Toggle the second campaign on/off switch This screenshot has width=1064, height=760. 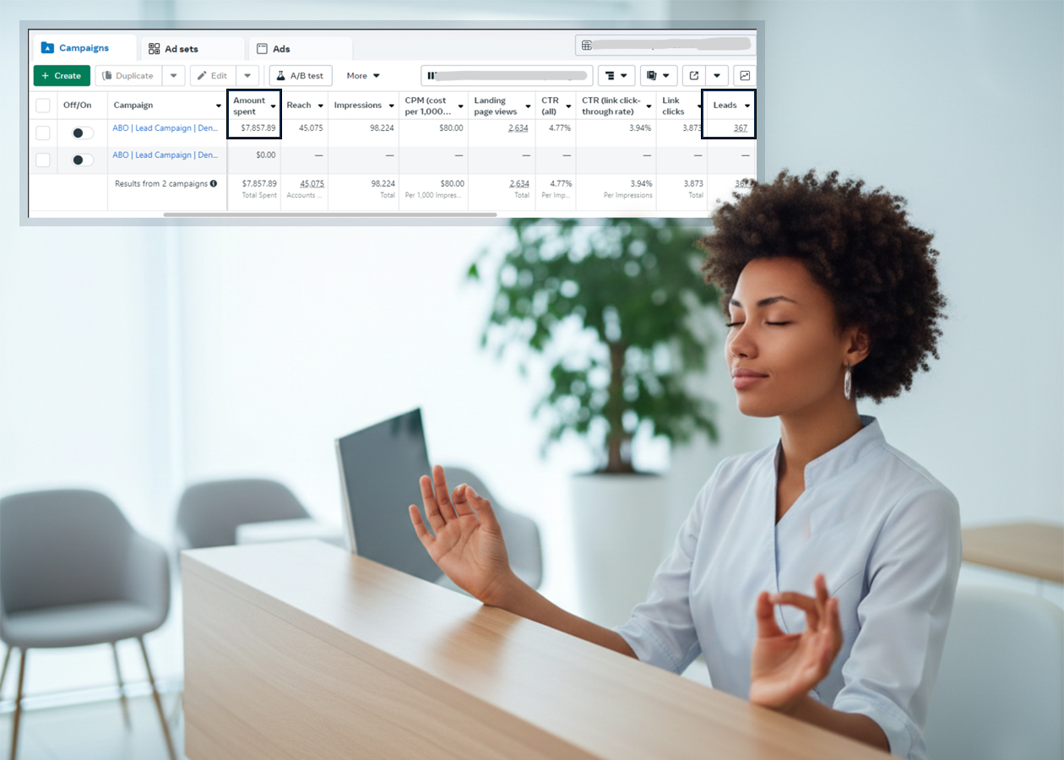tap(82, 160)
